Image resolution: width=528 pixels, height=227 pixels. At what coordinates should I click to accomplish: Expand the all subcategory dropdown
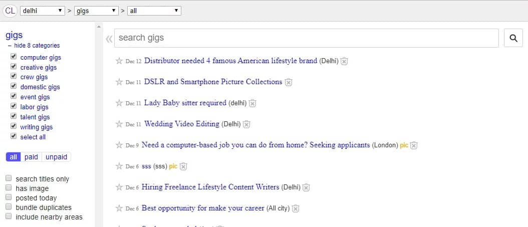[x=154, y=11]
